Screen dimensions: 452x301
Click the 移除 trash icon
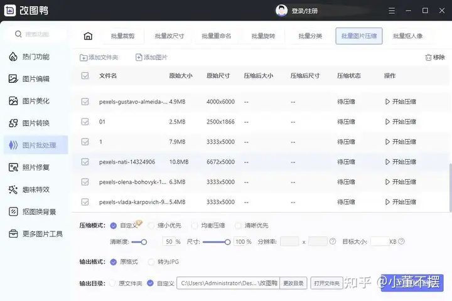(429, 58)
